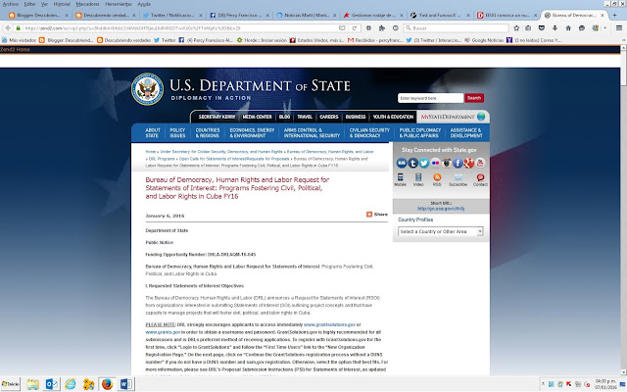
Task: Open the Archivo menu
Action: pos(11,4)
